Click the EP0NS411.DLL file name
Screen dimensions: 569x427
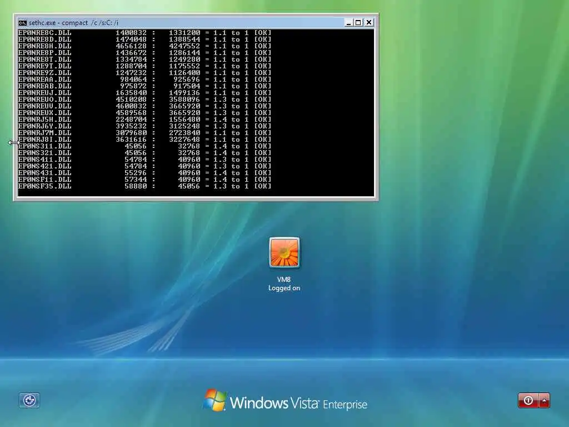click(44, 159)
